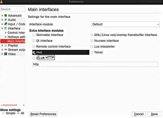Click the Playlist category icon
Screen dimensions: 163x118
coord(6,45)
